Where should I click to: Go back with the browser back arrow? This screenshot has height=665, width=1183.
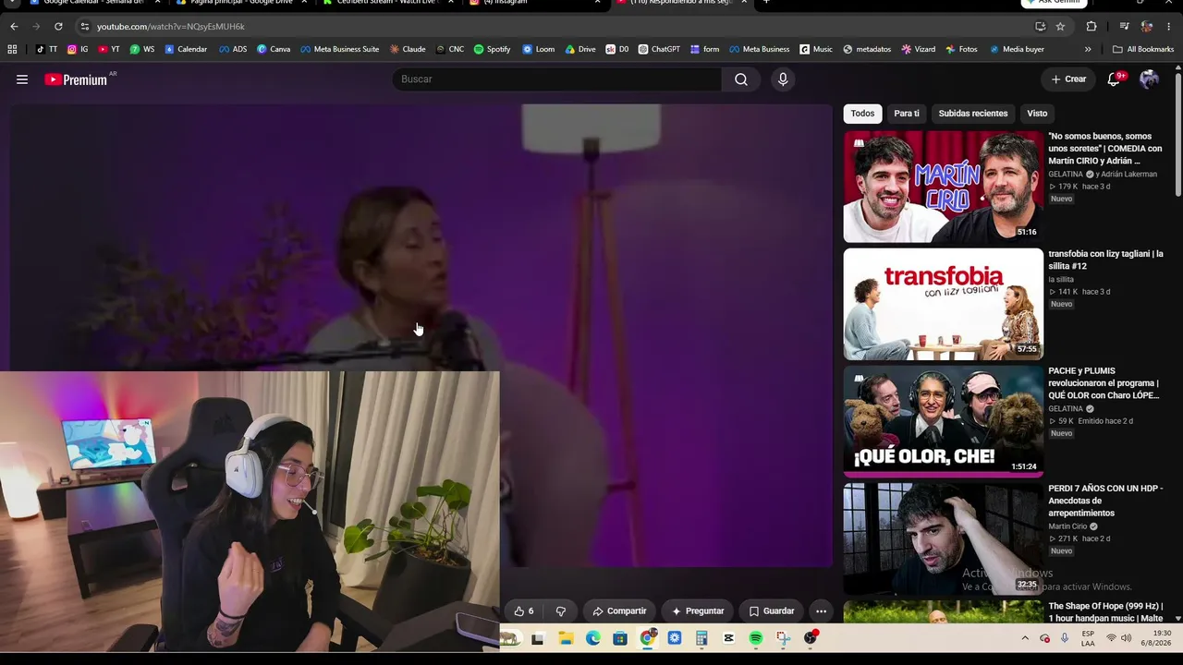coord(14,27)
